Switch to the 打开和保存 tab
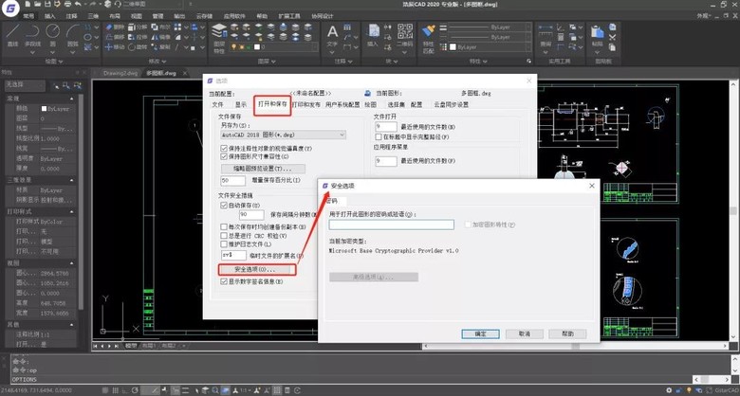740x396 pixels. pyautogui.click(x=273, y=104)
